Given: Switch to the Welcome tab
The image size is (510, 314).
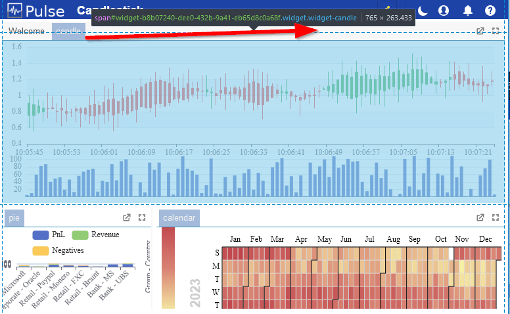Looking at the screenshot, I should pos(26,32).
